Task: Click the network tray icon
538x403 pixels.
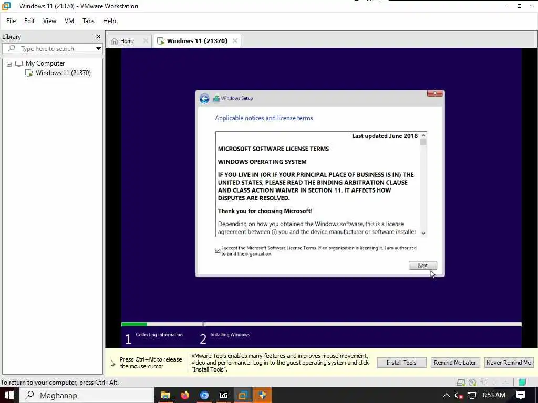Action: point(472,396)
